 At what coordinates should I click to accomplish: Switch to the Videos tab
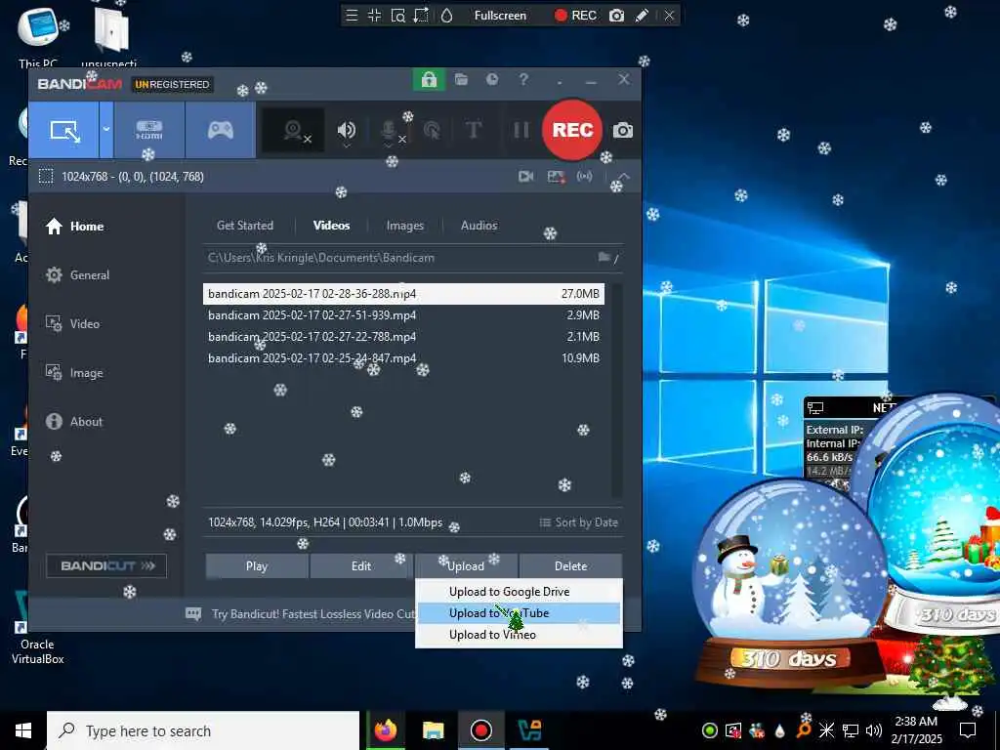point(332,226)
